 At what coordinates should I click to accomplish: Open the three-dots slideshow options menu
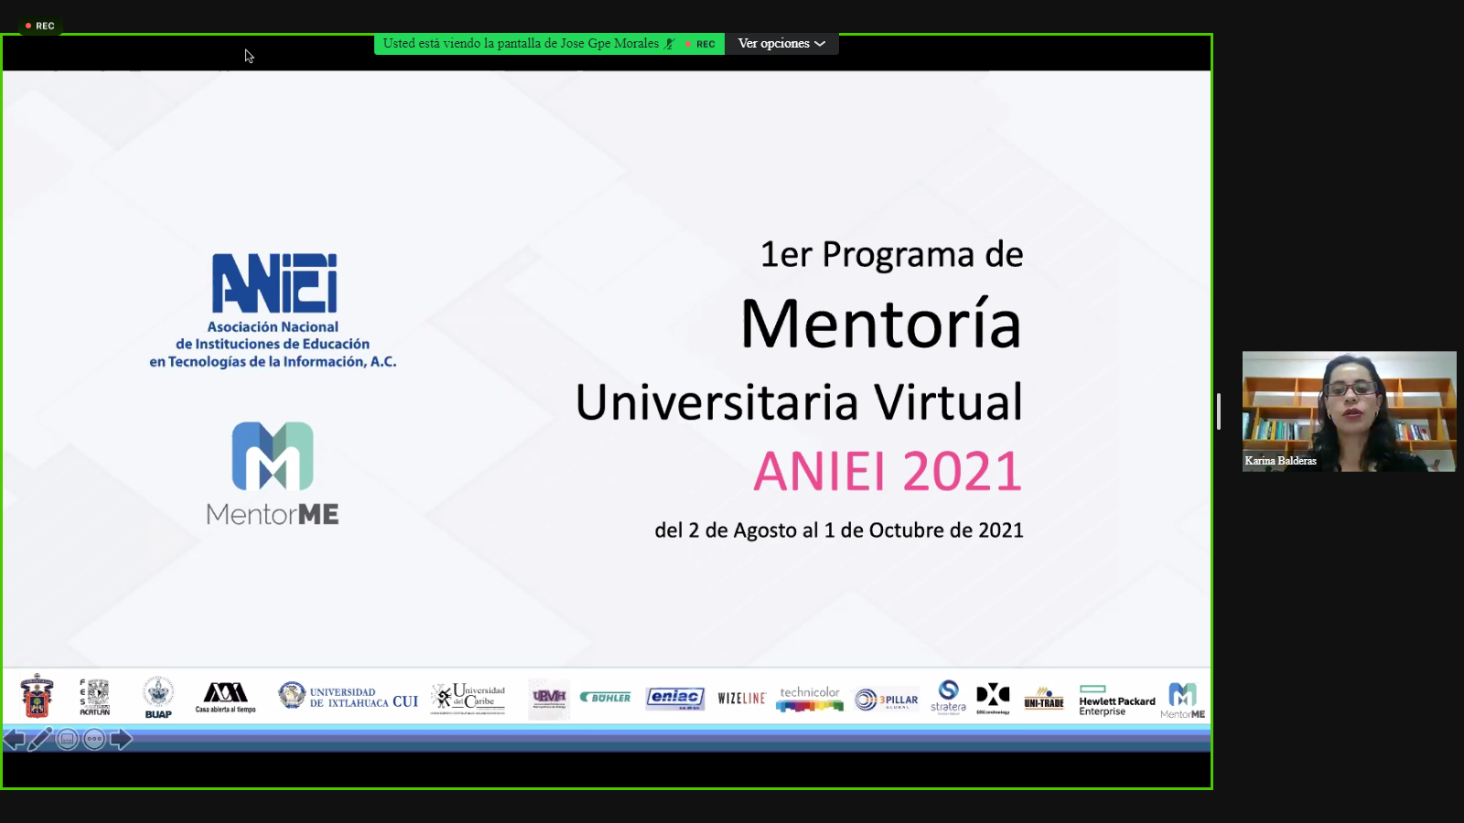[94, 739]
